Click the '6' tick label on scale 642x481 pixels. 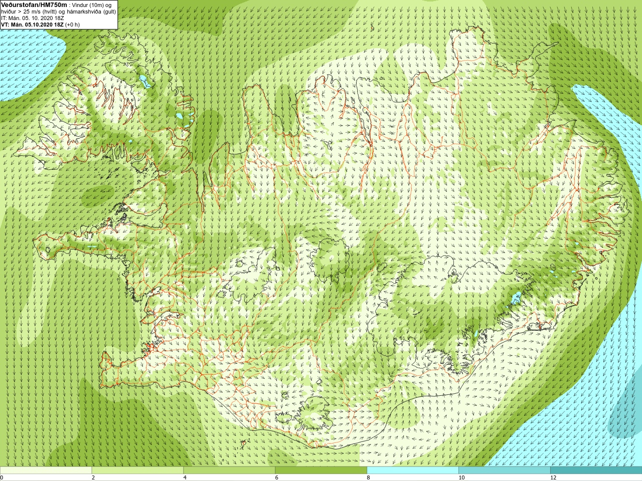pyautogui.click(x=277, y=477)
